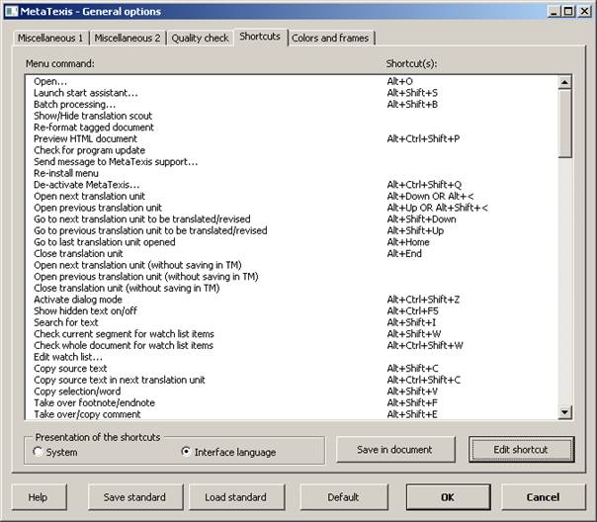Click the MetaTexis title bar icon
Viewport: 597px width, 522px height.
click(x=11, y=11)
